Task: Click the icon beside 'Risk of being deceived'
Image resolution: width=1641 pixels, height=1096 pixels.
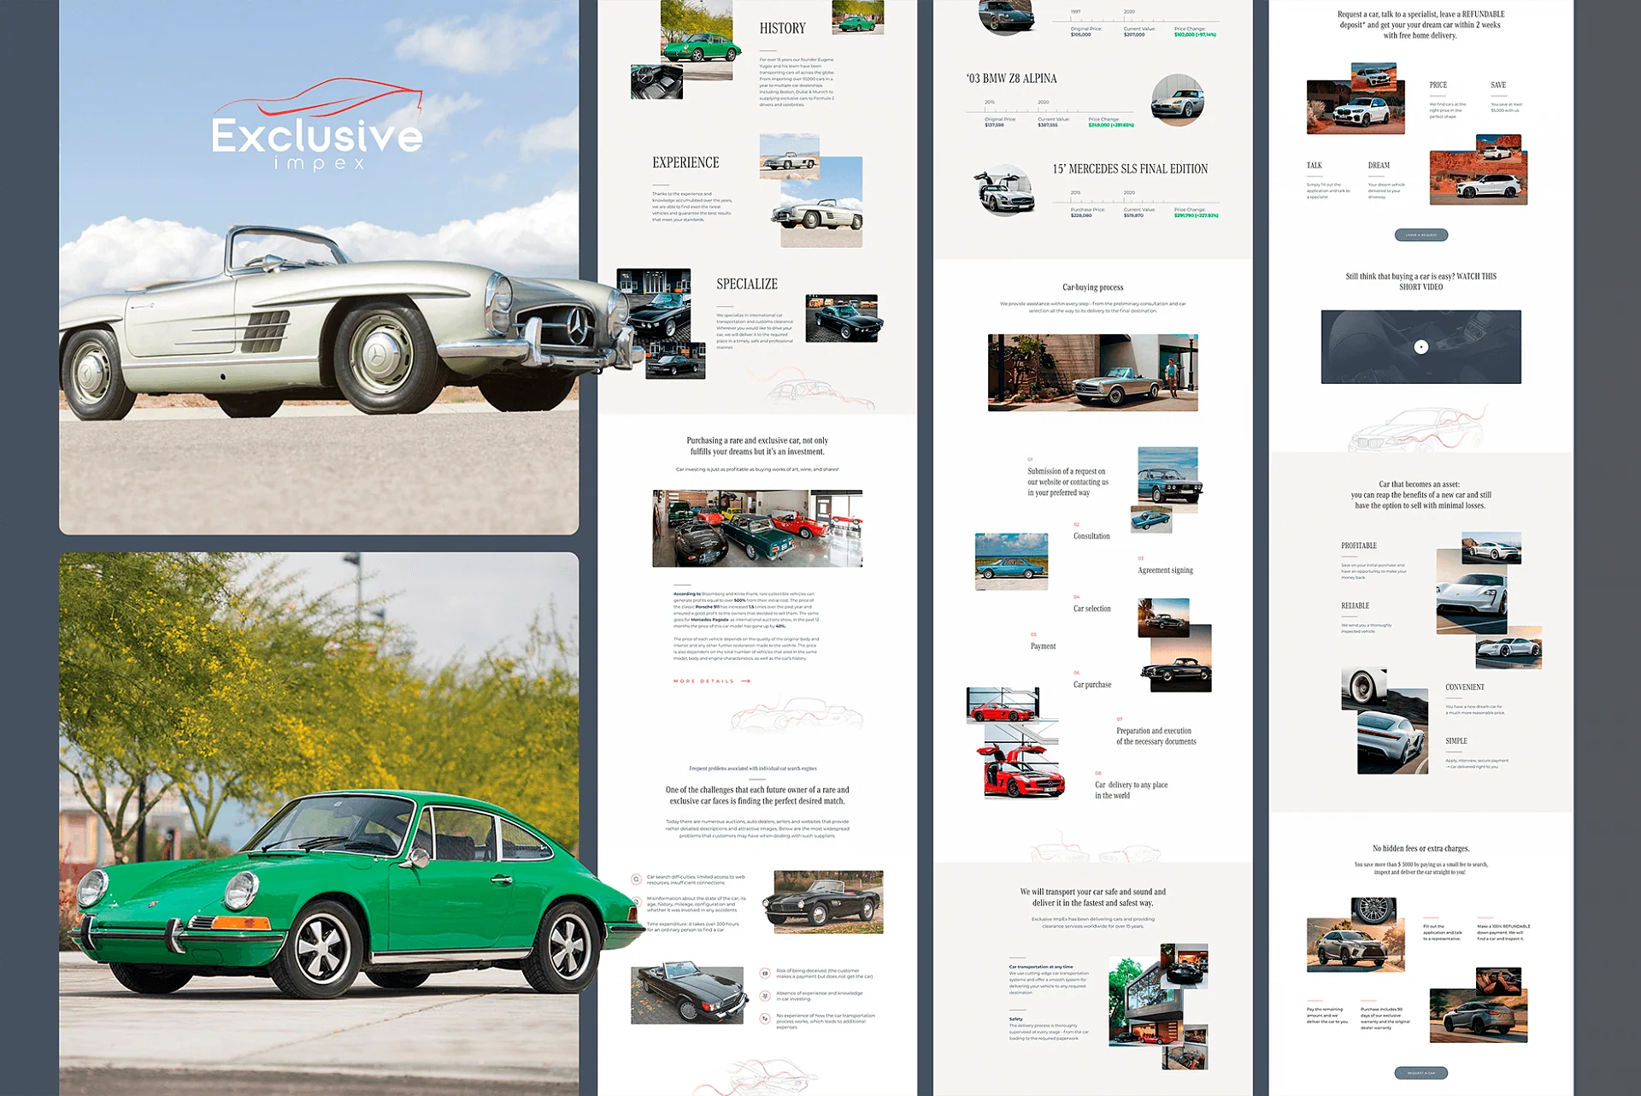Action: coord(765,973)
